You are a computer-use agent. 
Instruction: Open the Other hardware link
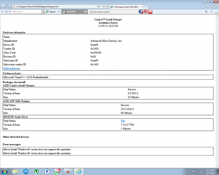pyautogui.click(x=12, y=68)
